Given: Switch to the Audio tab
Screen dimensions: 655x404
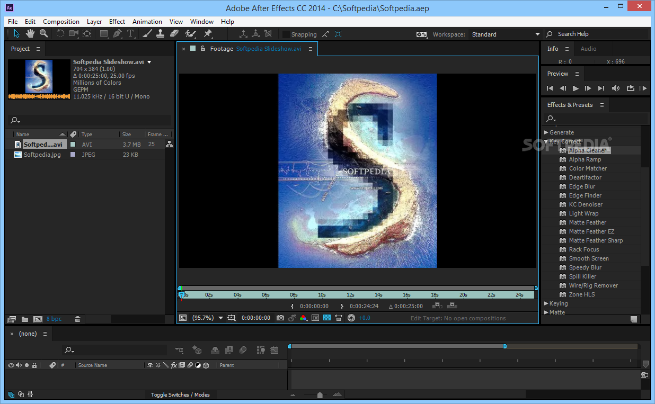Looking at the screenshot, I should pyautogui.click(x=588, y=49).
